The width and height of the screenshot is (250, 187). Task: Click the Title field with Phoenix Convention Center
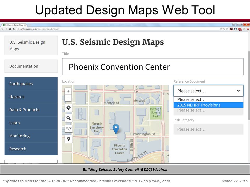click(153, 67)
